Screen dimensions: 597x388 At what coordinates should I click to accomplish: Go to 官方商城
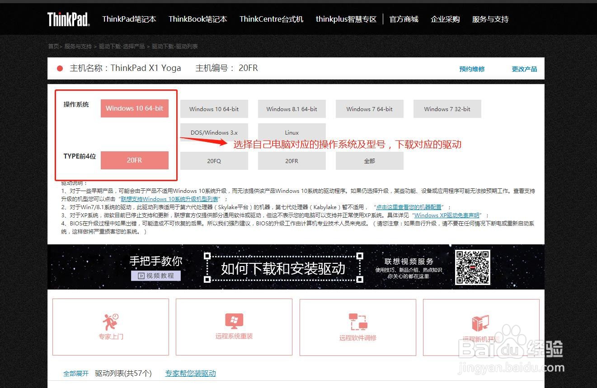pyautogui.click(x=404, y=19)
